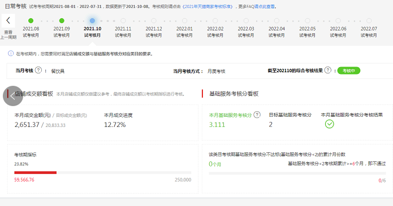Click the 基础服务考核分看板 heading
The image size is (393, 206).
pos(234,94)
